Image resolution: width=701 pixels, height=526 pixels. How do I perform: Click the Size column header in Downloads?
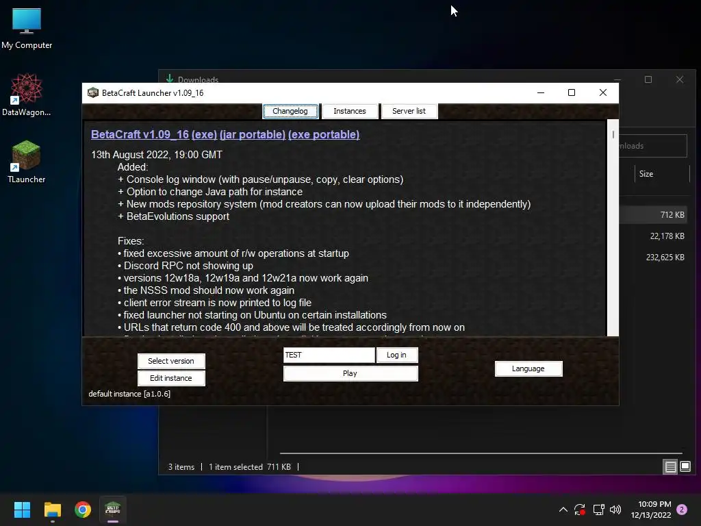[x=662, y=174]
